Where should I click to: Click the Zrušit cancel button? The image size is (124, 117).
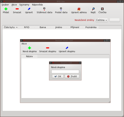[x=72, y=76]
